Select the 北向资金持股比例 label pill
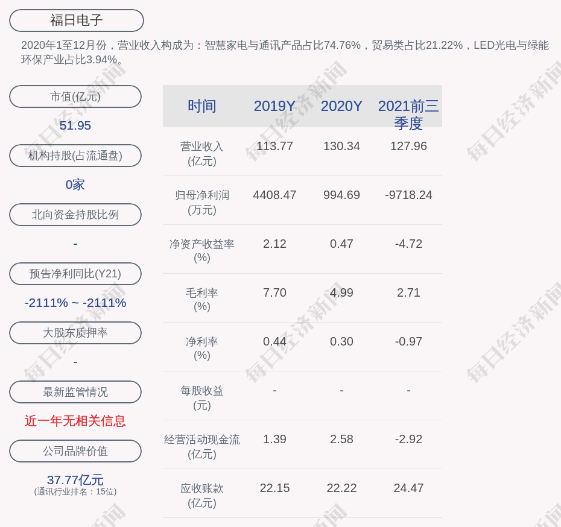The image size is (561, 527). (x=75, y=215)
